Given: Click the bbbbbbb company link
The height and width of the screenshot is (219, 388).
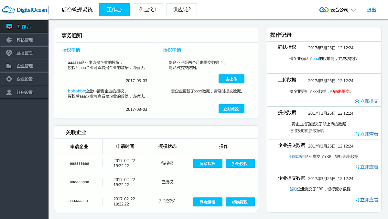Looking at the screenshot, I should 77,91.
